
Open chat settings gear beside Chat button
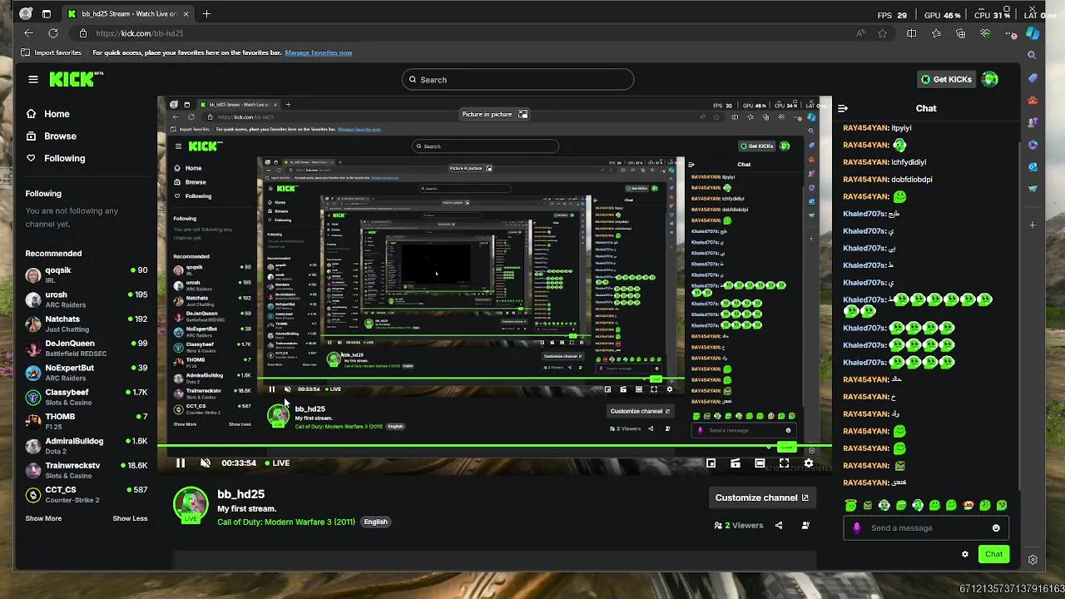pos(965,554)
